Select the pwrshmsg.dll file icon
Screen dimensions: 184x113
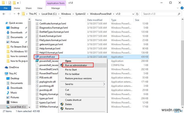coord(37,86)
